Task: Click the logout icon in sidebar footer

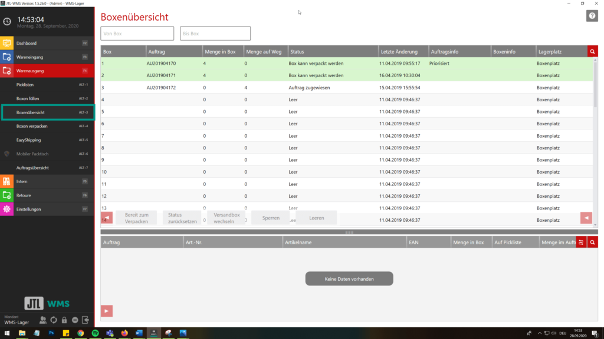Action: 86,320
